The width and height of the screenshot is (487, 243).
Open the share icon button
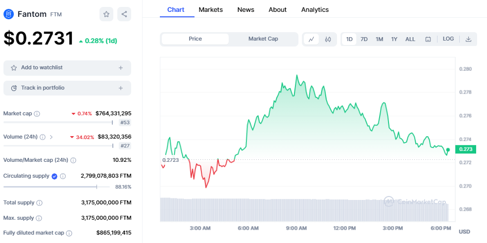124,14
